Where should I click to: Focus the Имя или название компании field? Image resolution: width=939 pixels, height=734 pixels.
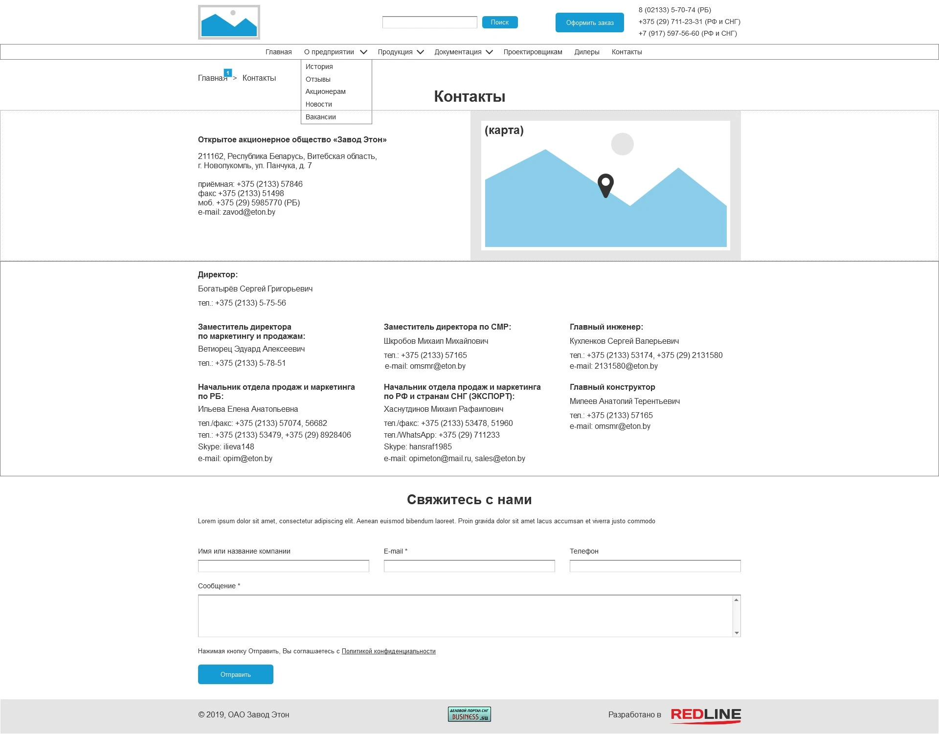tap(284, 566)
